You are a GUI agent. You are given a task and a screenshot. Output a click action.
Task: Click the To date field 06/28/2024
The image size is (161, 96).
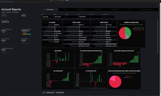click(84, 17)
